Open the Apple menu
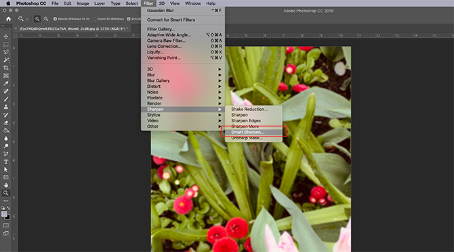Image resolution: width=454 pixels, height=252 pixels. (x=8, y=3)
